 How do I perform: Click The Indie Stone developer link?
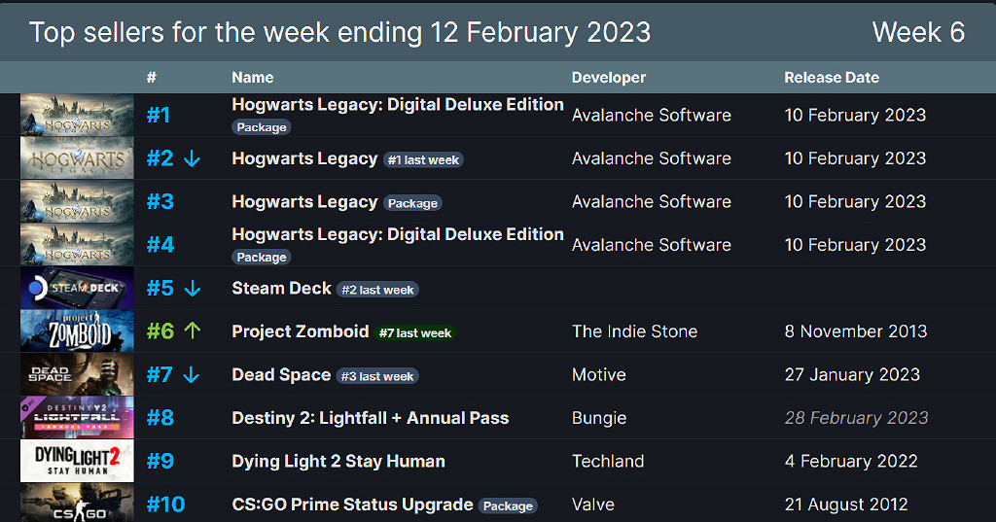(634, 331)
